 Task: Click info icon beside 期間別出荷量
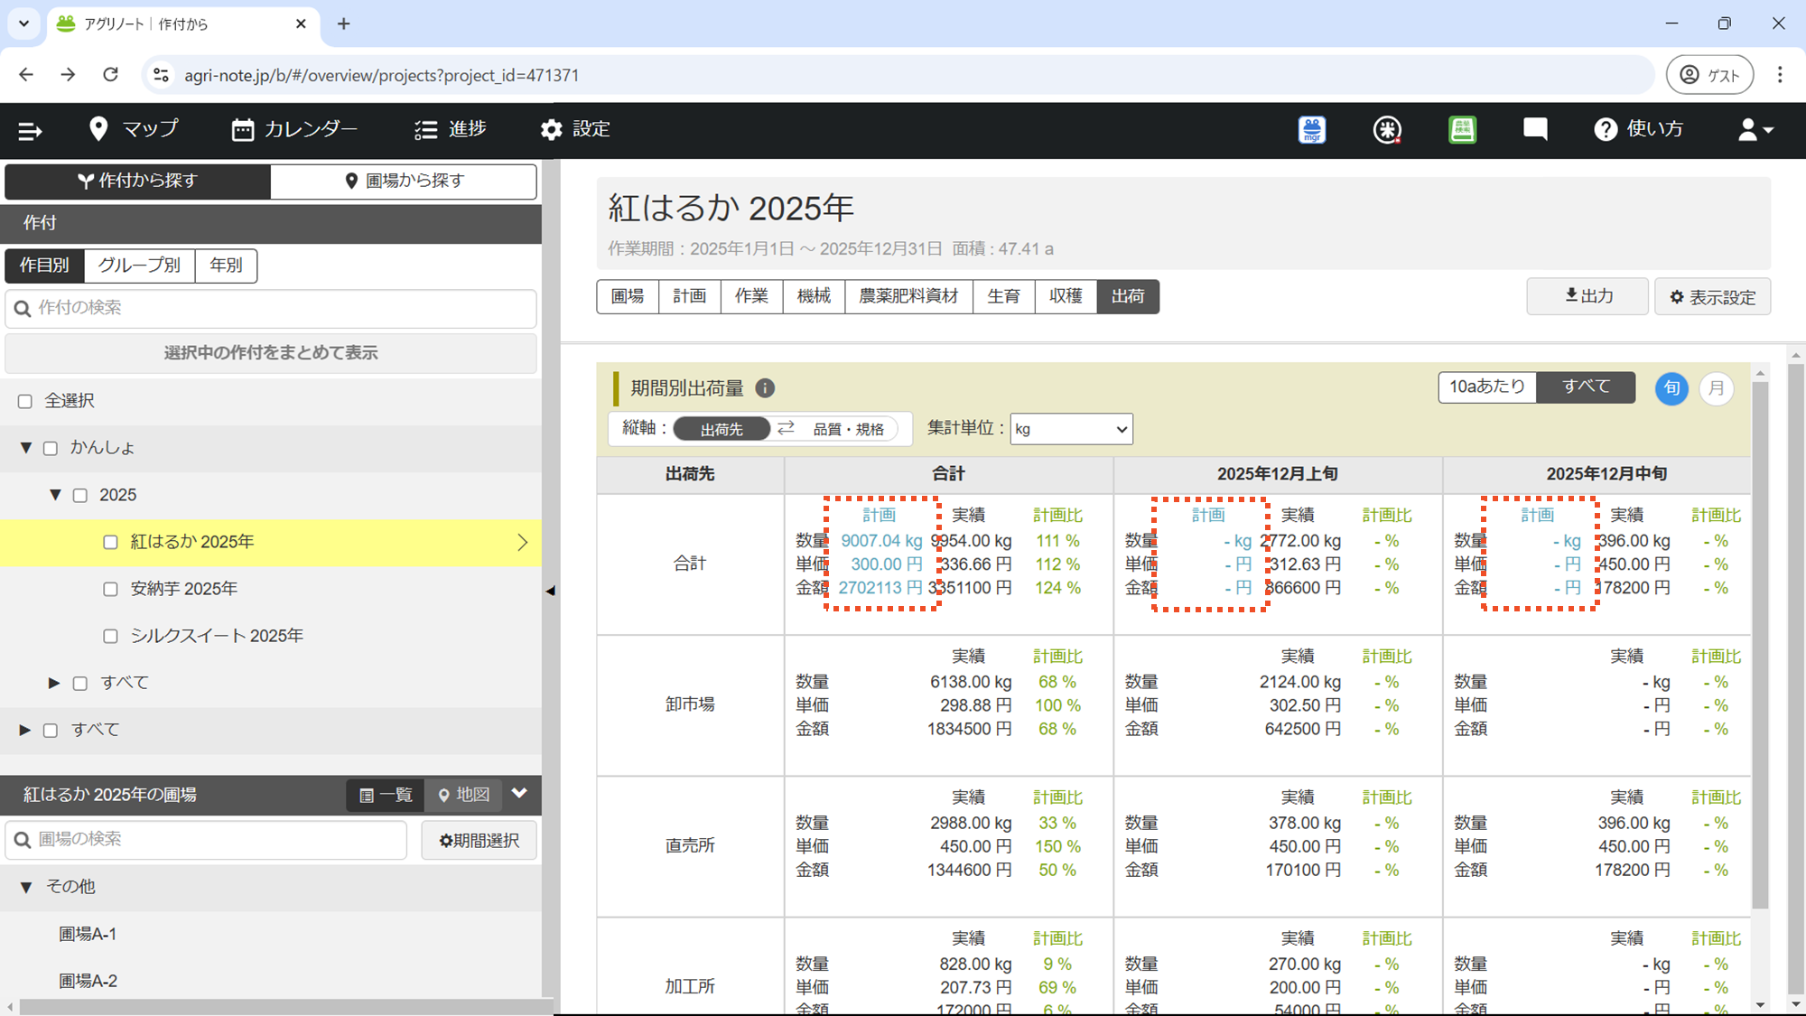click(765, 388)
